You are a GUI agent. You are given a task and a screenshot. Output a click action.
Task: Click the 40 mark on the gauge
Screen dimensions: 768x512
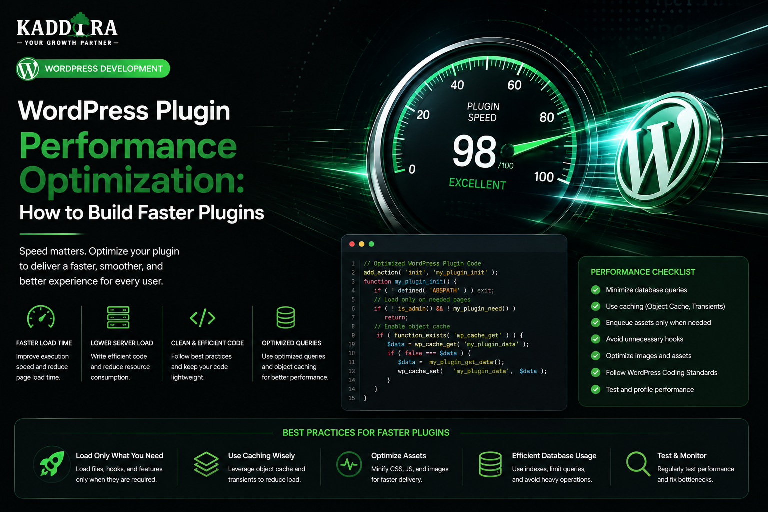pyautogui.click(x=457, y=85)
